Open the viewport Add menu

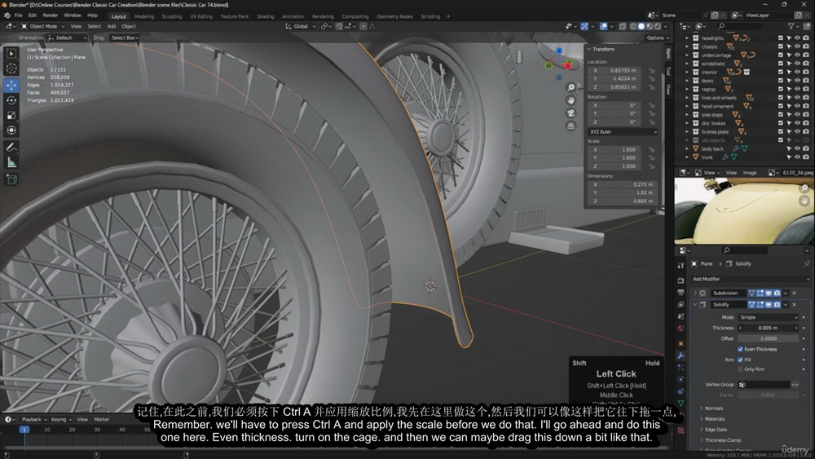click(111, 26)
